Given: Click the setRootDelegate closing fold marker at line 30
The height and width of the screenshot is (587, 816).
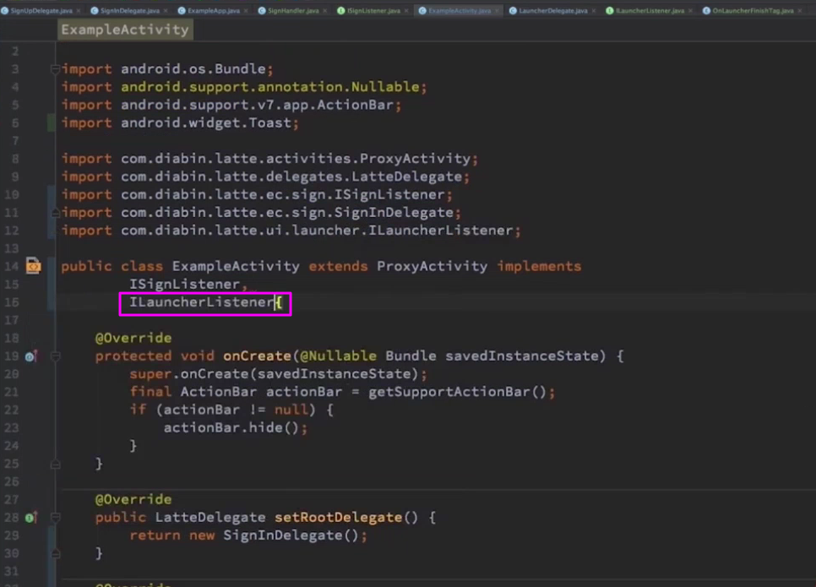Looking at the screenshot, I should [55, 554].
